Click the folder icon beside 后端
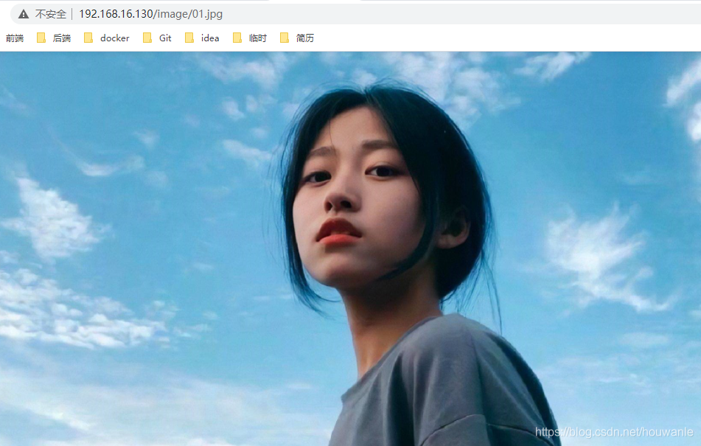701x446 pixels. (41, 38)
